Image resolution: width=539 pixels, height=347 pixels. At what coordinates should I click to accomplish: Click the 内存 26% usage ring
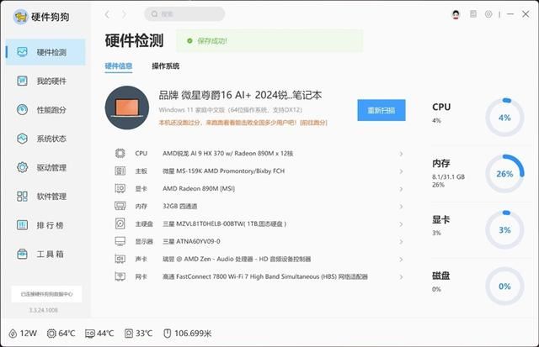coord(504,173)
